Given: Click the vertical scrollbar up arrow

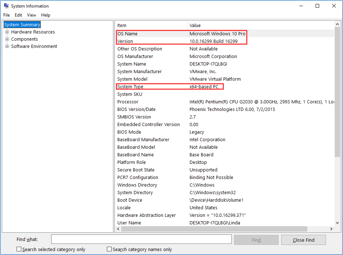Looking at the screenshot, I should (x=337, y=24).
